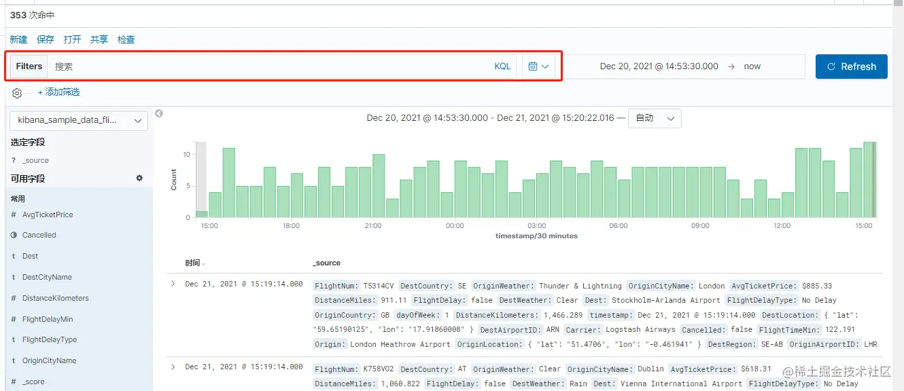Click the 新建 menu item

(18, 39)
